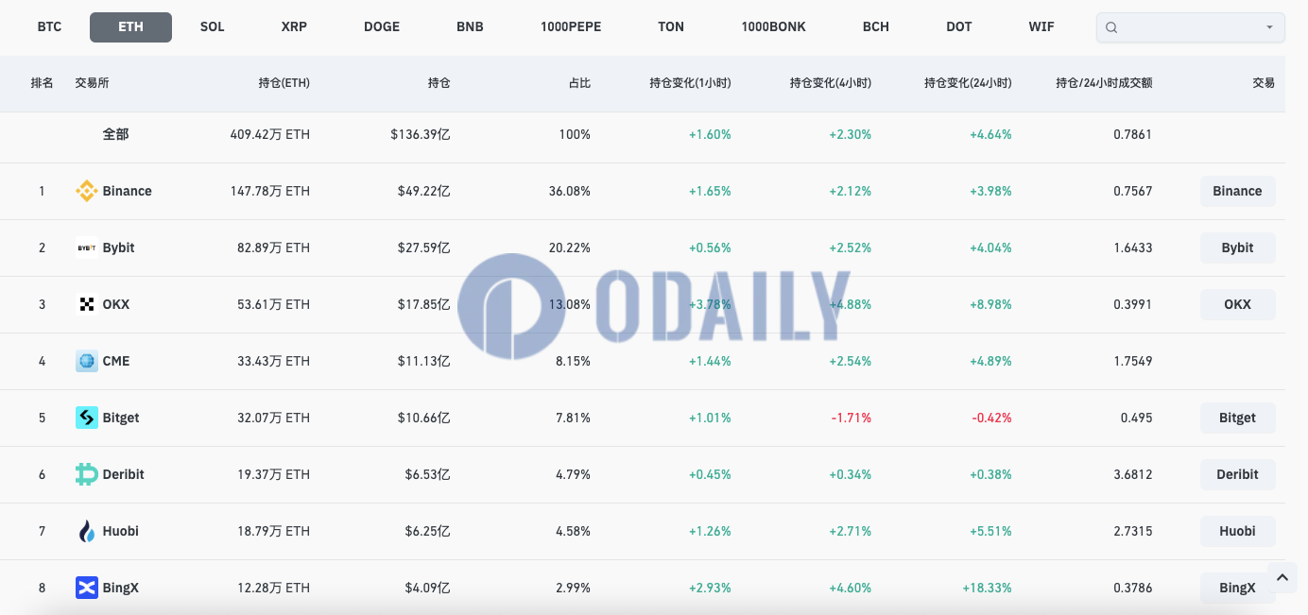
Task: Click the Bitget logo icon
Action: click(x=86, y=418)
